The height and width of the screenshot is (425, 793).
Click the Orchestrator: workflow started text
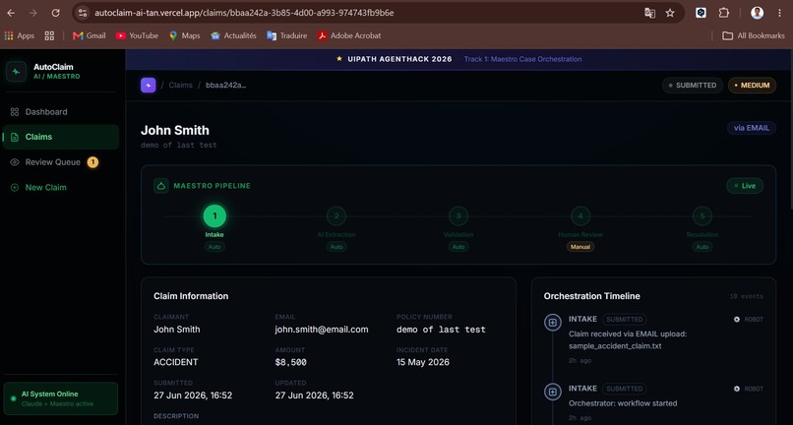pos(623,403)
